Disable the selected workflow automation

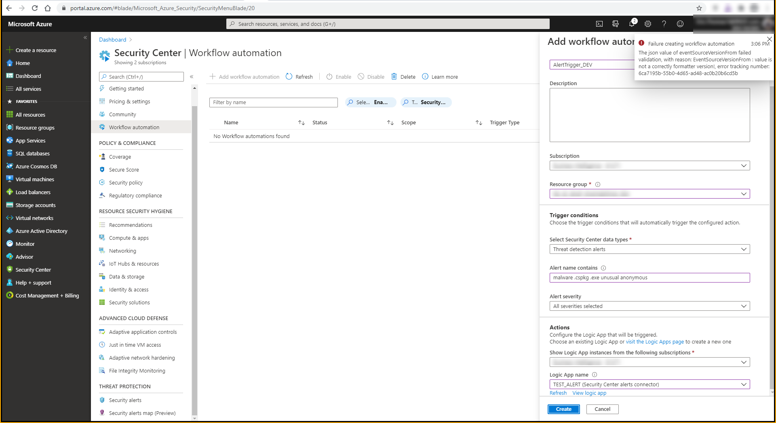(371, 77)
